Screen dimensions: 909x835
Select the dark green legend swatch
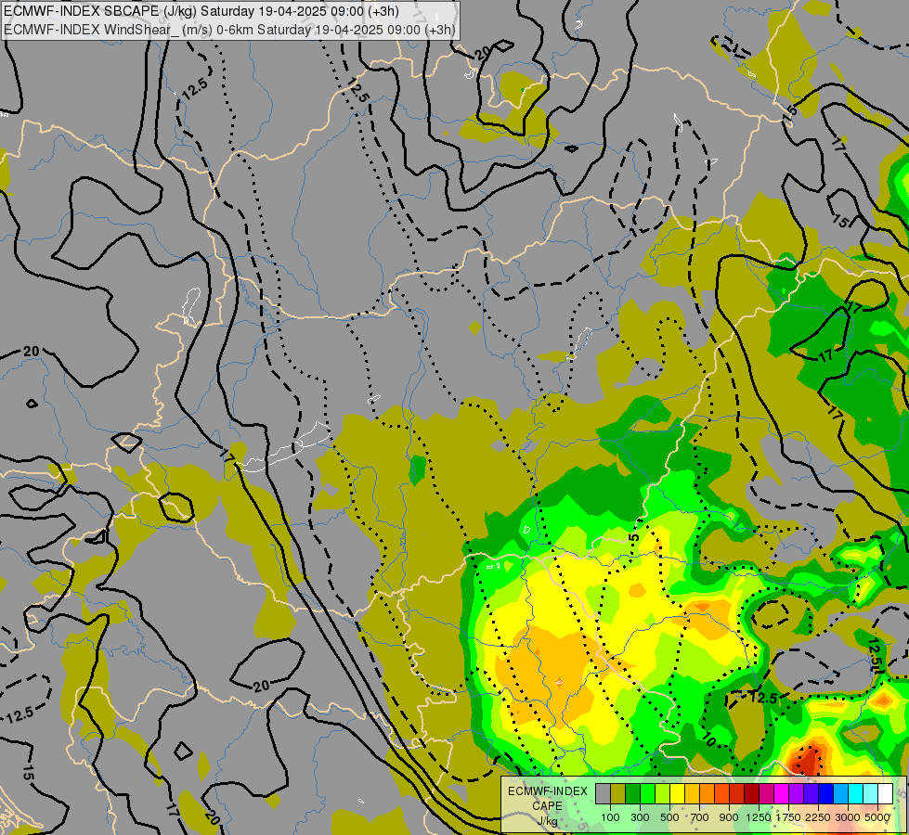pyautogui.click(x=632, y=794)
